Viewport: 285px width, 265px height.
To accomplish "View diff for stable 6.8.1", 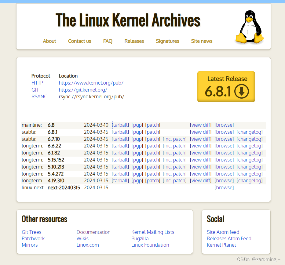I will (201, 132).
